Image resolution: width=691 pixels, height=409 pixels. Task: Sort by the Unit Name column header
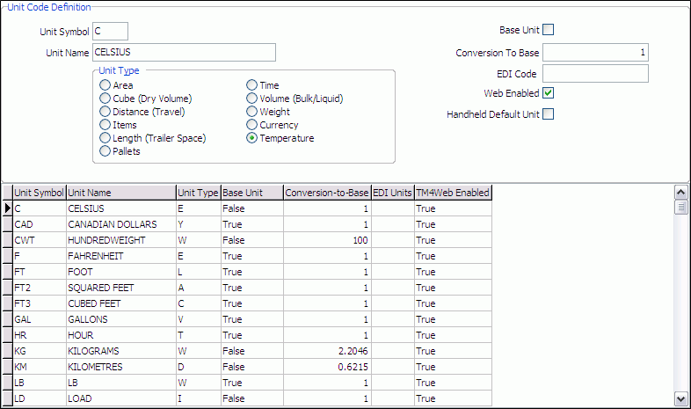[x=120, y=193]
